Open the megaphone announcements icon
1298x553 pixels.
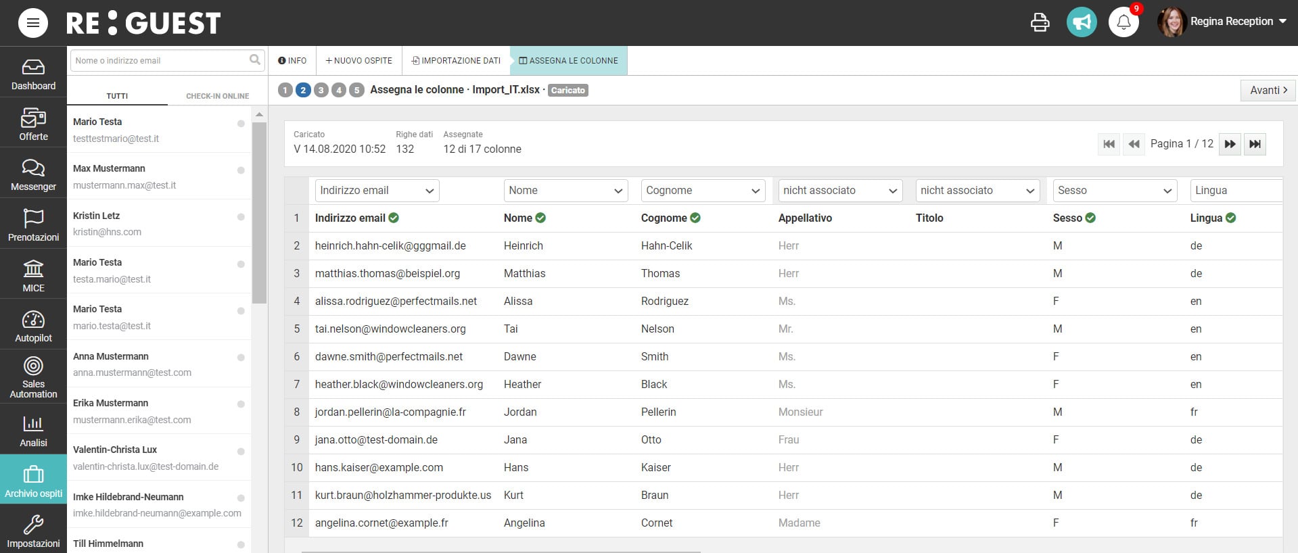tap(1082, 22)
